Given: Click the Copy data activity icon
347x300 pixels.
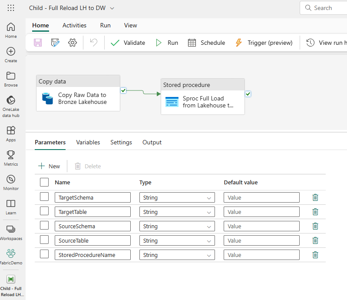Looking at the screenshot, I should click(47, 98).
